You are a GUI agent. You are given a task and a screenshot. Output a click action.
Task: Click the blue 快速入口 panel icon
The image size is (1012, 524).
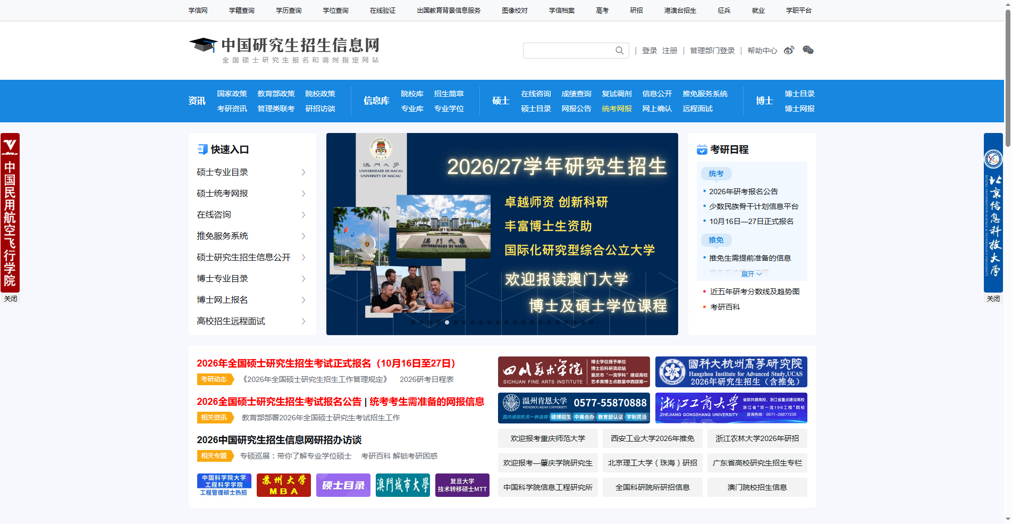[201, 149]
